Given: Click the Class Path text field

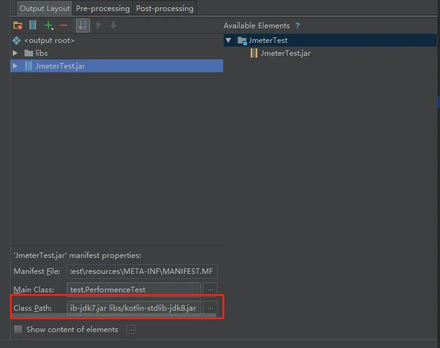Looking at the screenshot, I should coord(134,308).
